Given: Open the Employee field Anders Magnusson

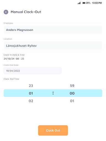Looking at the screenshot, I should (x=53, y=30).
